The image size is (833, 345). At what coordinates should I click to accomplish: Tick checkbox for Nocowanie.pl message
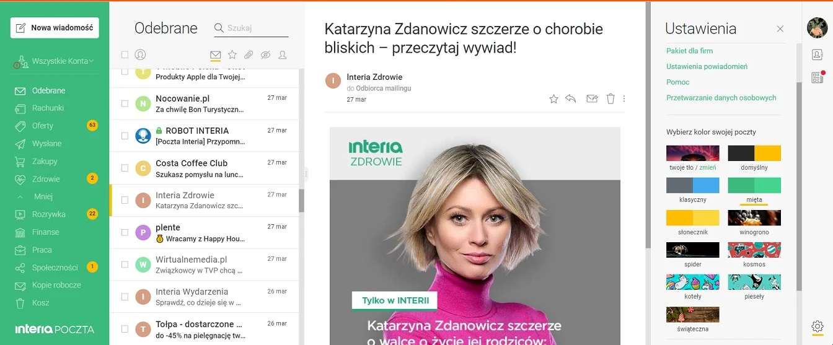[125, 103]
